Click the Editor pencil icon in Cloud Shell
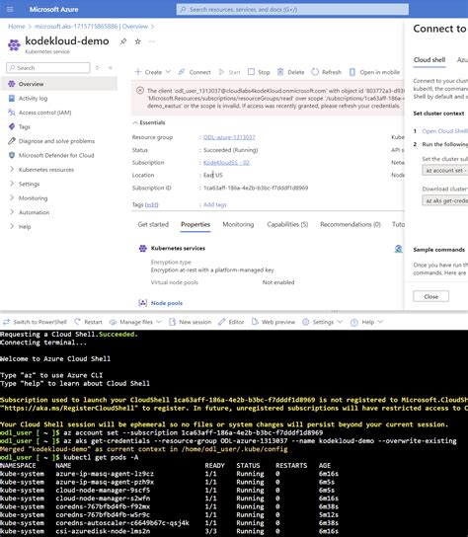Screen dimensions: 468x537 222,322
